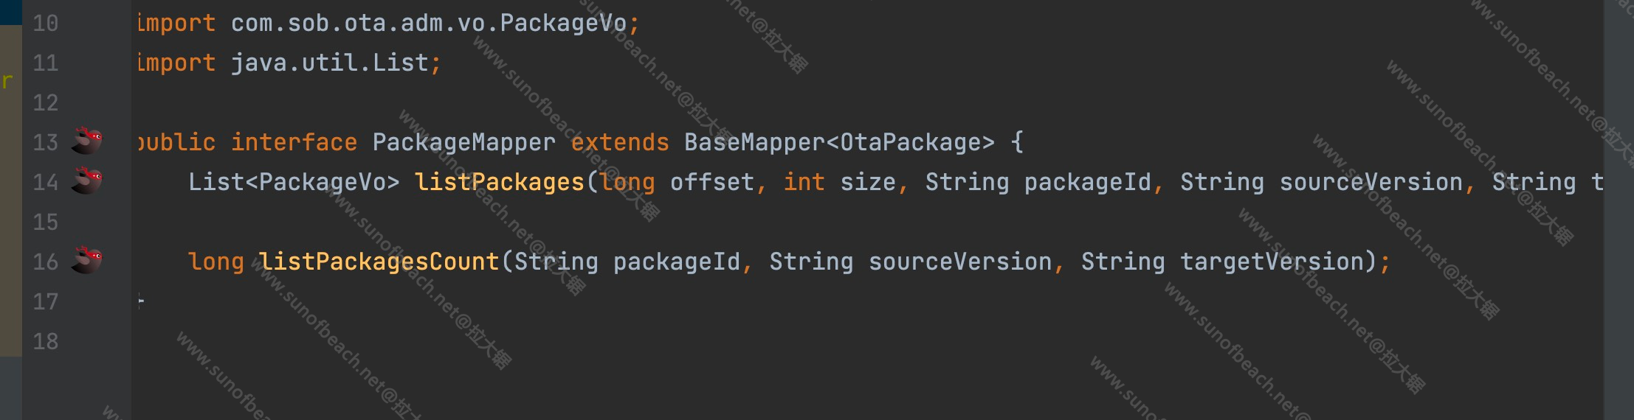Click the offset parameter in listPackages
The image size is (1634, 420).
click(711, 181)
